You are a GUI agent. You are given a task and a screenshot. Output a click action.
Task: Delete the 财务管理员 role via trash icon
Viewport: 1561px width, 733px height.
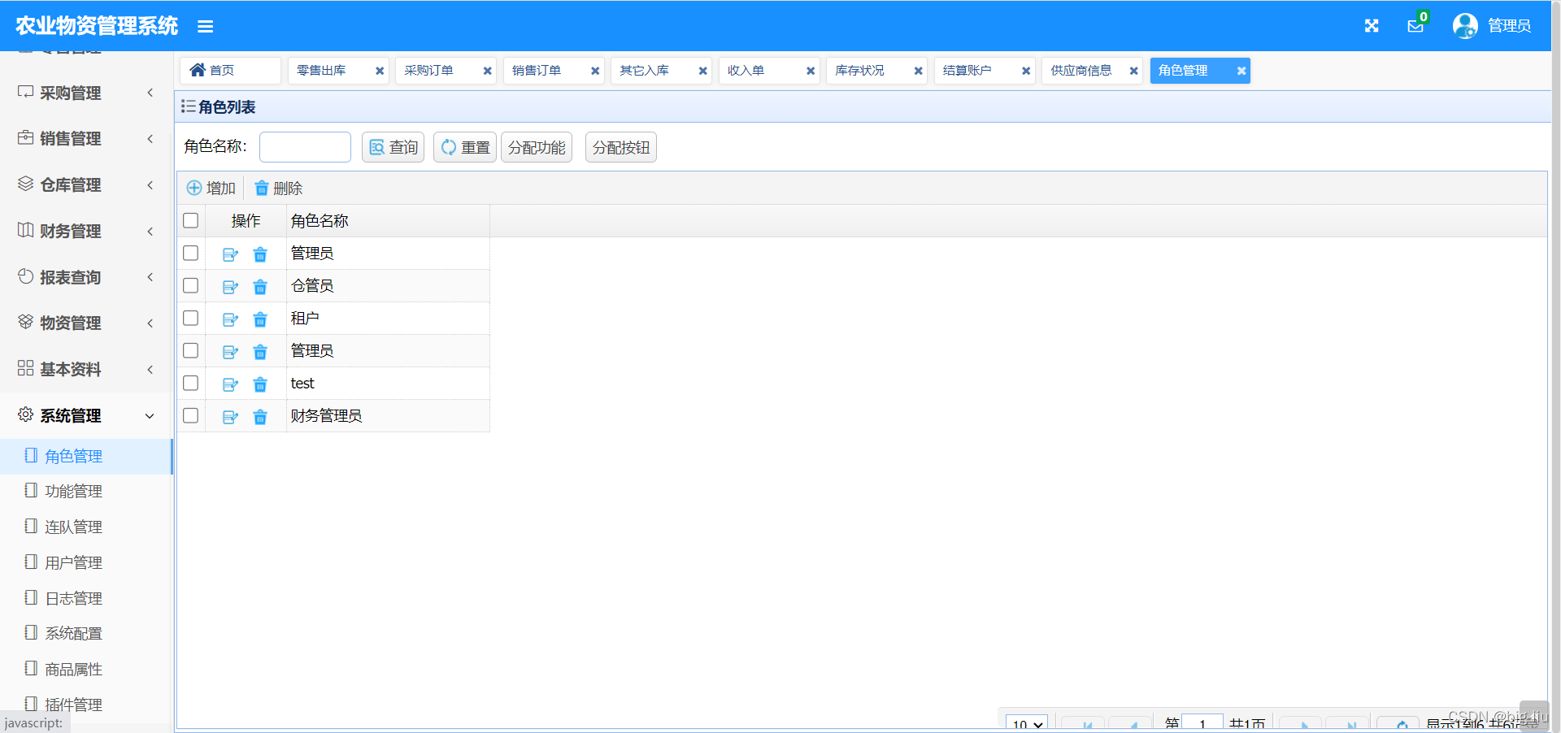point(260,417)
